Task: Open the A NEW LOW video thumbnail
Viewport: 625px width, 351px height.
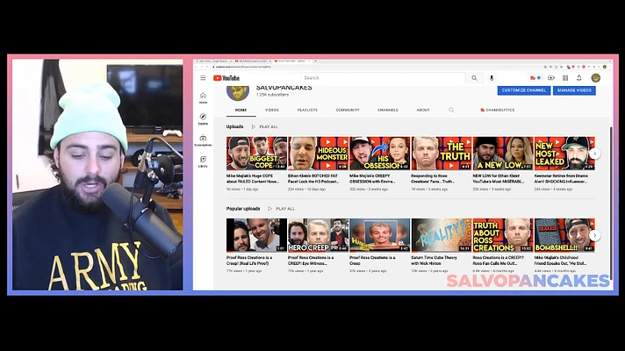Action: pyautogui.click(x=503, y=154)
